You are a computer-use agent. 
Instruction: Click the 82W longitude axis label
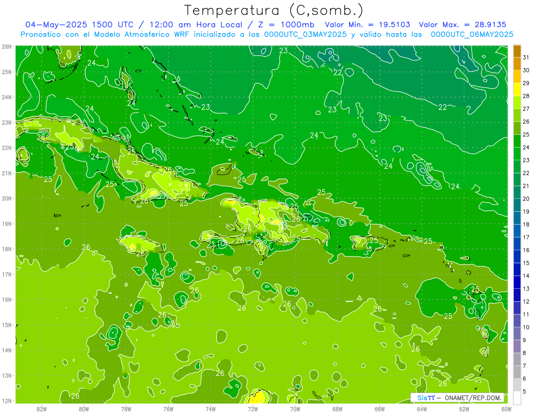pyautogui.click(x=42, y=409)
